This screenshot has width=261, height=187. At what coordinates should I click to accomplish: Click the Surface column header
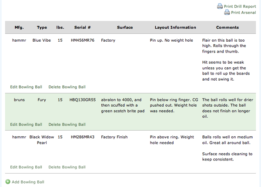tap(125, 28)
